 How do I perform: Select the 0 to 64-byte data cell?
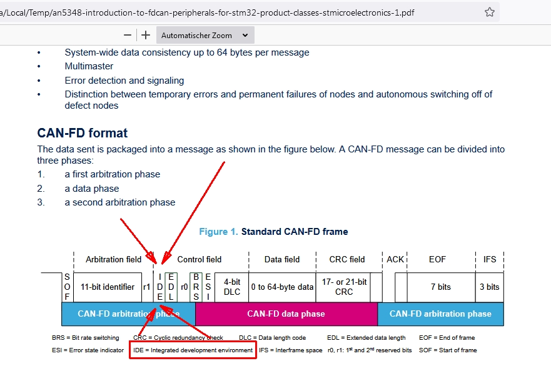coord(282,287)
